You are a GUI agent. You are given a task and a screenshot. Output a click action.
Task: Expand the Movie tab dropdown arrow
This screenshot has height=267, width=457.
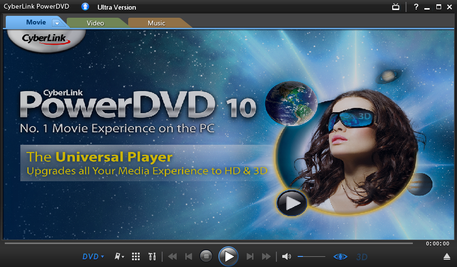click(x=57, y=23)
